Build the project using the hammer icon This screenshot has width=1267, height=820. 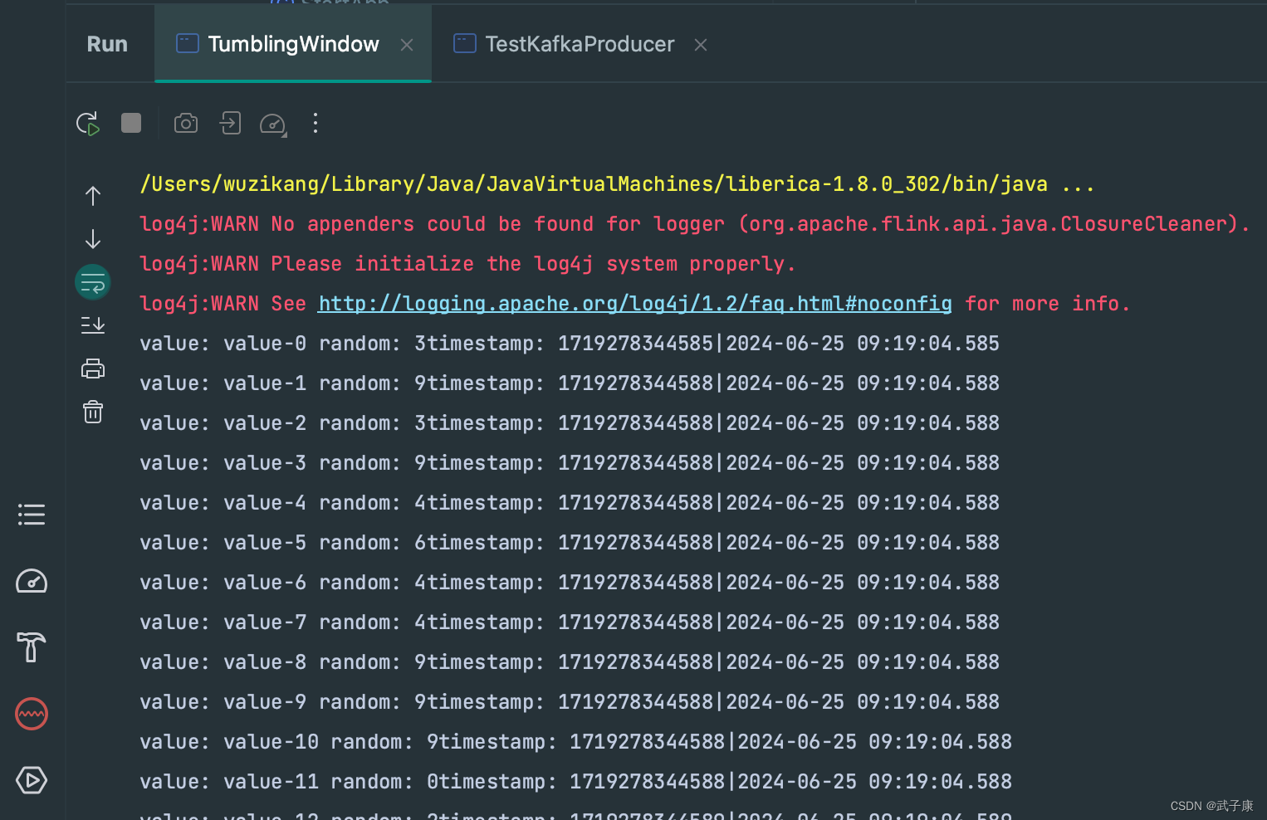click(32, 647)
